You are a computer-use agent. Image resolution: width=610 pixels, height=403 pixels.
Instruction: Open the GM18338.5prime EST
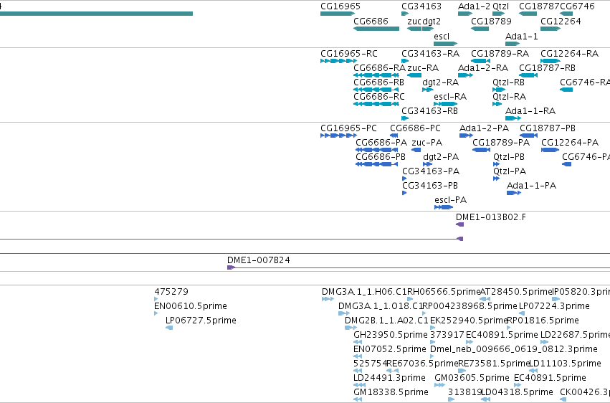391,392
